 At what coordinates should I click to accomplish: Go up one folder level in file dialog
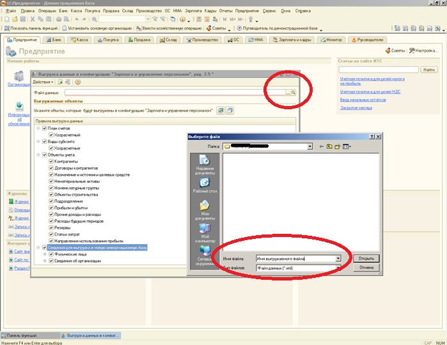(329, 146)
